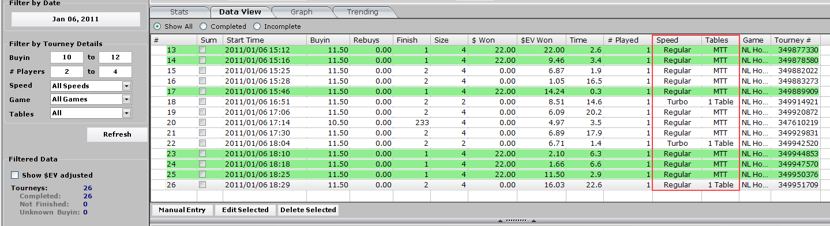Select the Completed radio button
This screenshot has height=226, width=830.
(x=203, y=27)
